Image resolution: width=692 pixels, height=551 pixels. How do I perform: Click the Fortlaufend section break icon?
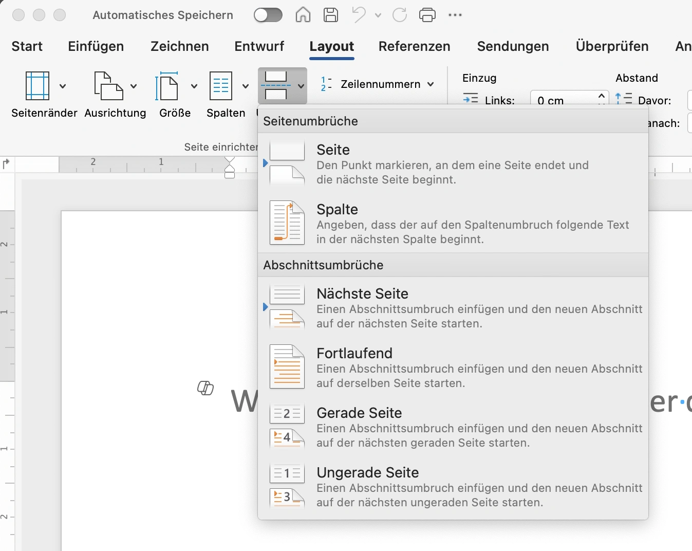287,367
